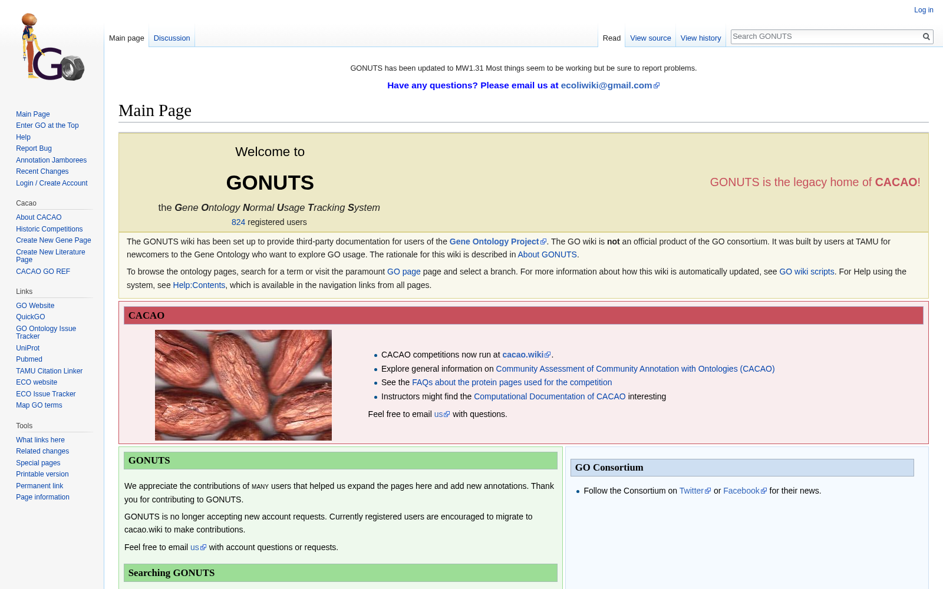Click the search magnifier icon
The height and width of the screenshot is (589, 943).
tap(926, 37)
